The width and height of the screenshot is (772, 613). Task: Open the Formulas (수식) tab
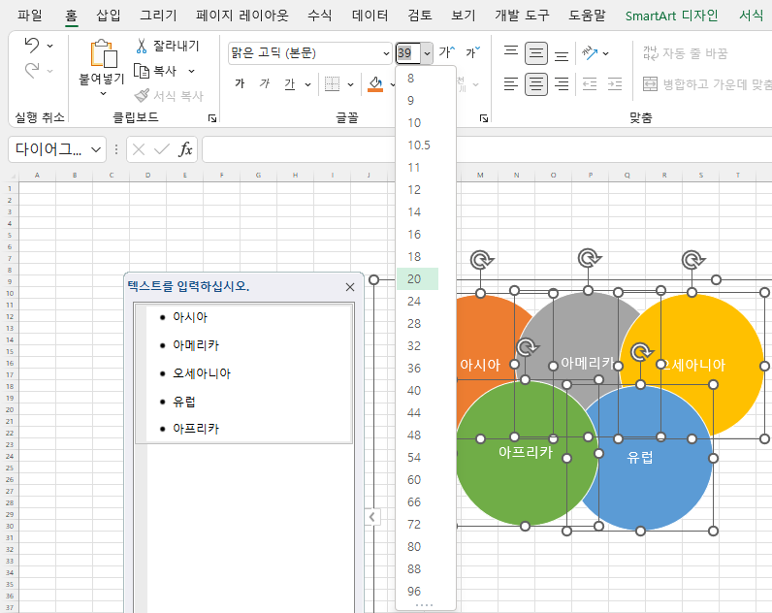tap(319, 15)
